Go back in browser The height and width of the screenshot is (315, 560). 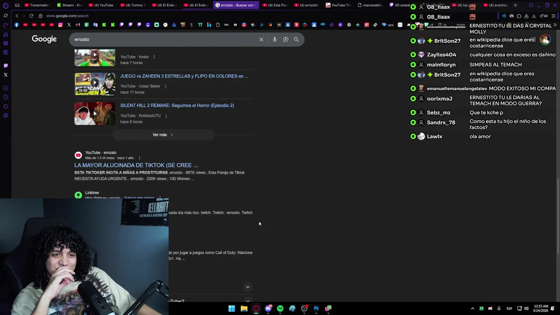17,16
